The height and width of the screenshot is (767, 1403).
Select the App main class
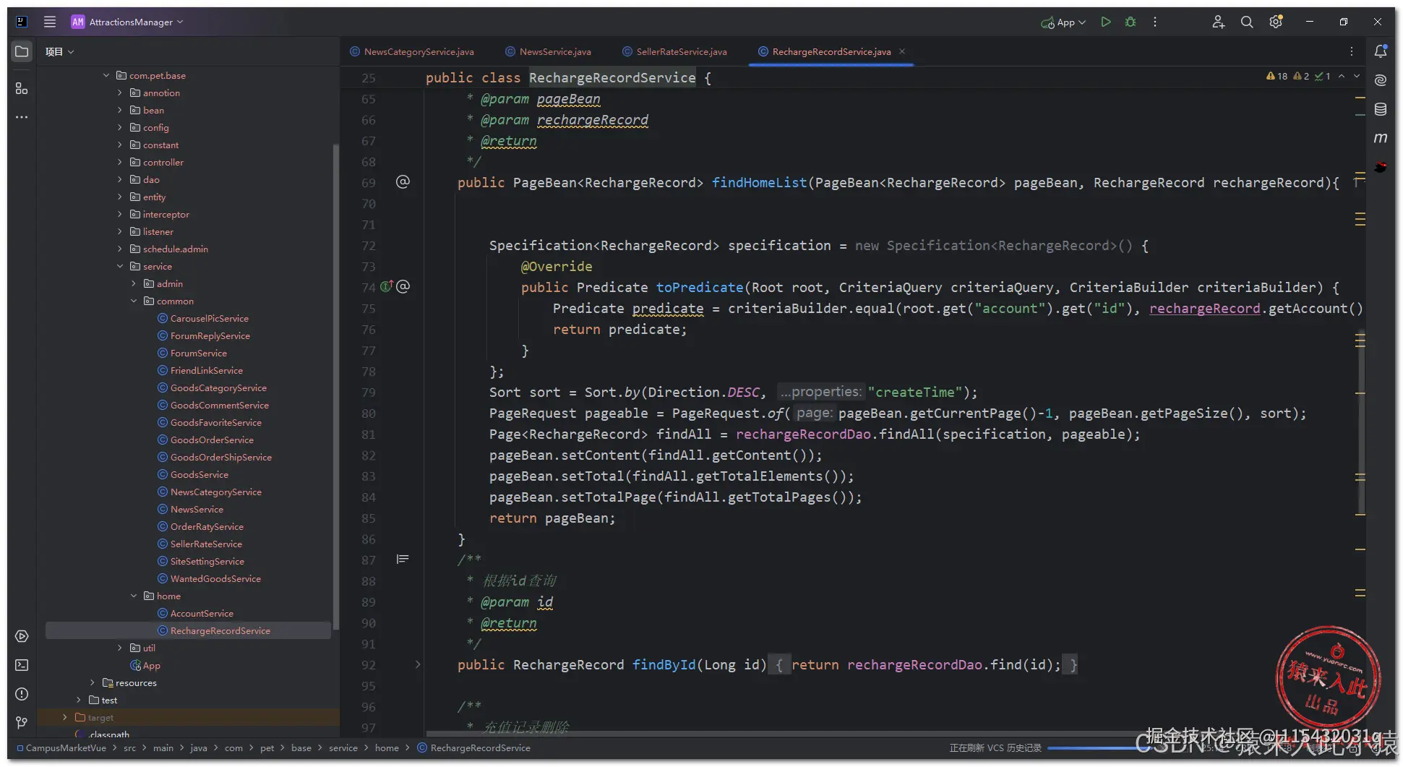145,665
